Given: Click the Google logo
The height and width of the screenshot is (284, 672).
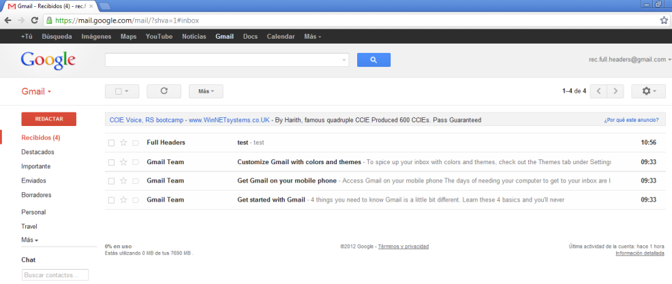Looking at the screenshot, I should point(48,61).
